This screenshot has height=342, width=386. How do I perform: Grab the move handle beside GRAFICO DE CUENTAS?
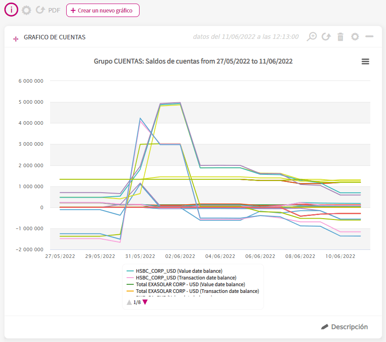pos(16,39)
